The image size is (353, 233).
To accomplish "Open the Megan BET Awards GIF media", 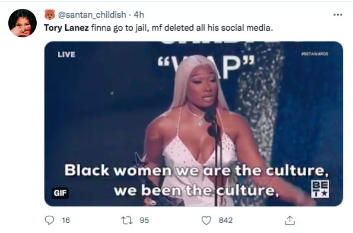I will point(193,124).
